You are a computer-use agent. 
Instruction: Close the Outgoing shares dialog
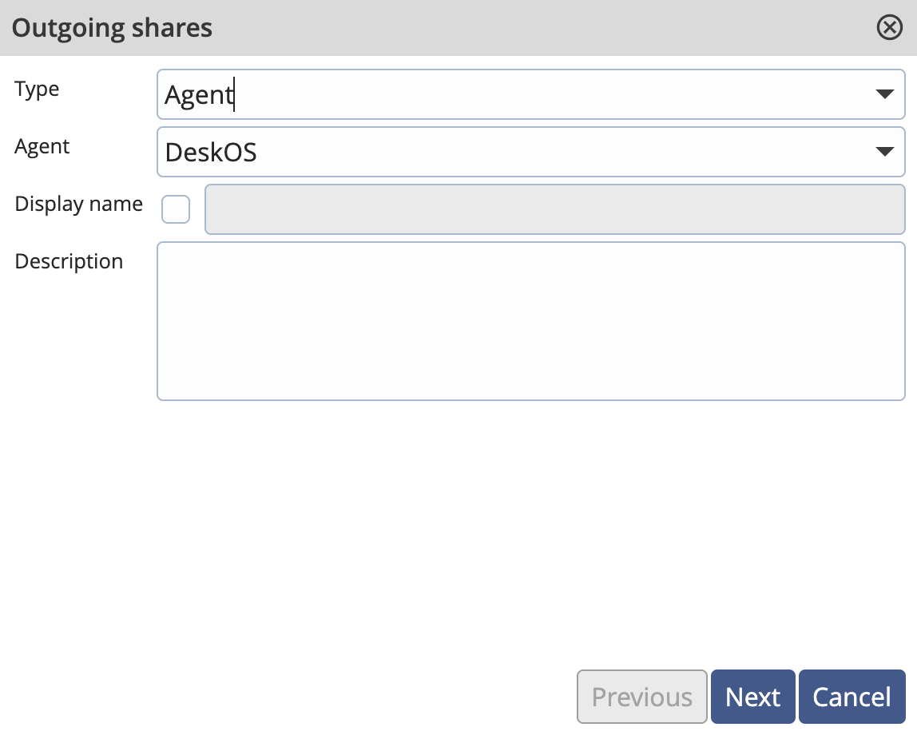tap(889, 27)
